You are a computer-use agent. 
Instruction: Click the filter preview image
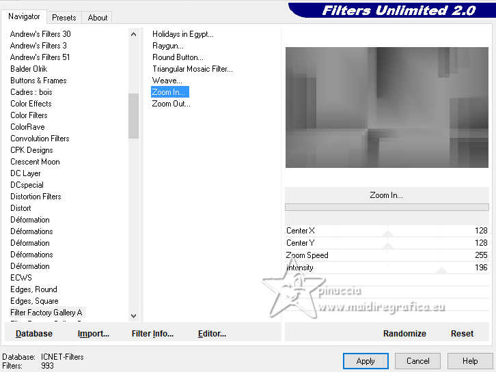387,107
